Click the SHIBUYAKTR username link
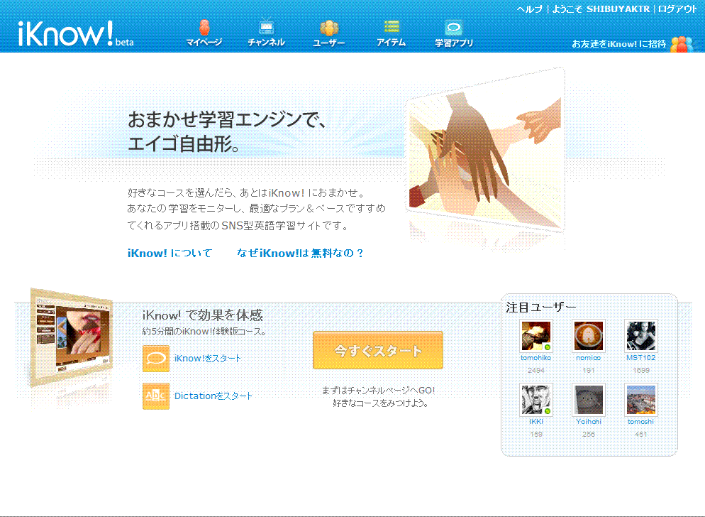The width and height of the screenshot is (705, 517). click(618, 9)
